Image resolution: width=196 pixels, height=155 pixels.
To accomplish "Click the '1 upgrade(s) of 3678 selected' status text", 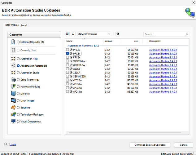I will click(51, 154).
